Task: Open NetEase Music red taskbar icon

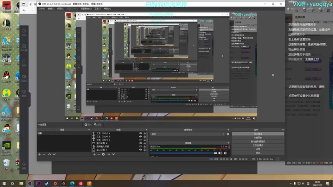Action: coord(81,183)
